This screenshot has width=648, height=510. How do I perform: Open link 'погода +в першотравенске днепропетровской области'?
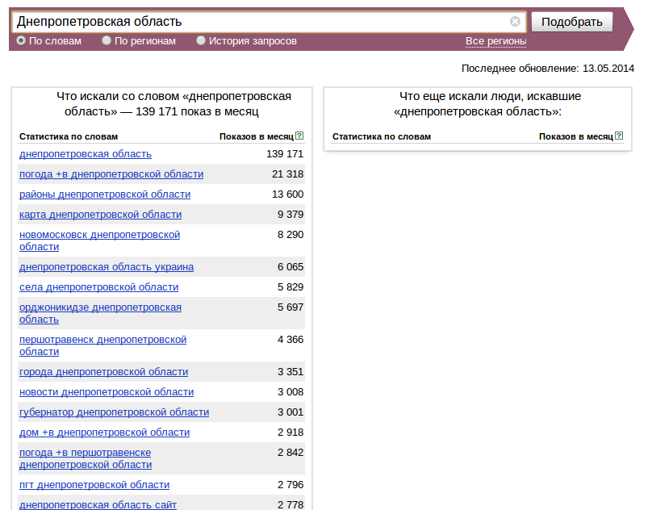tap(86, 458)
